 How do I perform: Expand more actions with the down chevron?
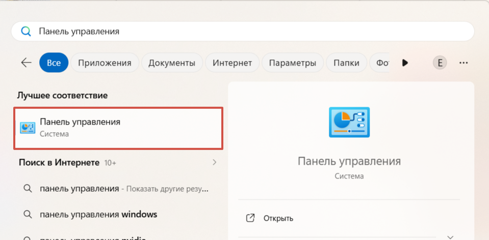[450, 237]
